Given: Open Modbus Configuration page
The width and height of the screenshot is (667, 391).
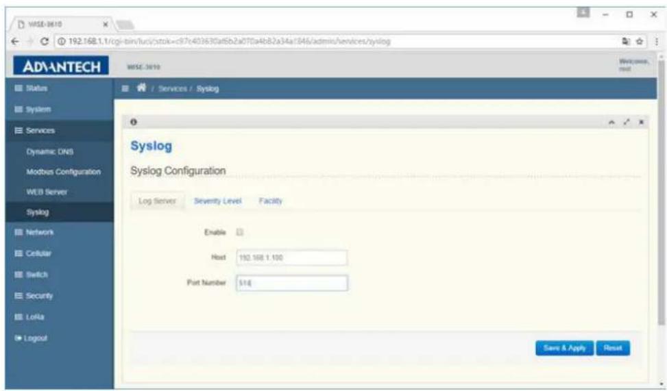Looking at the screenshot, I should pos(63,172).
